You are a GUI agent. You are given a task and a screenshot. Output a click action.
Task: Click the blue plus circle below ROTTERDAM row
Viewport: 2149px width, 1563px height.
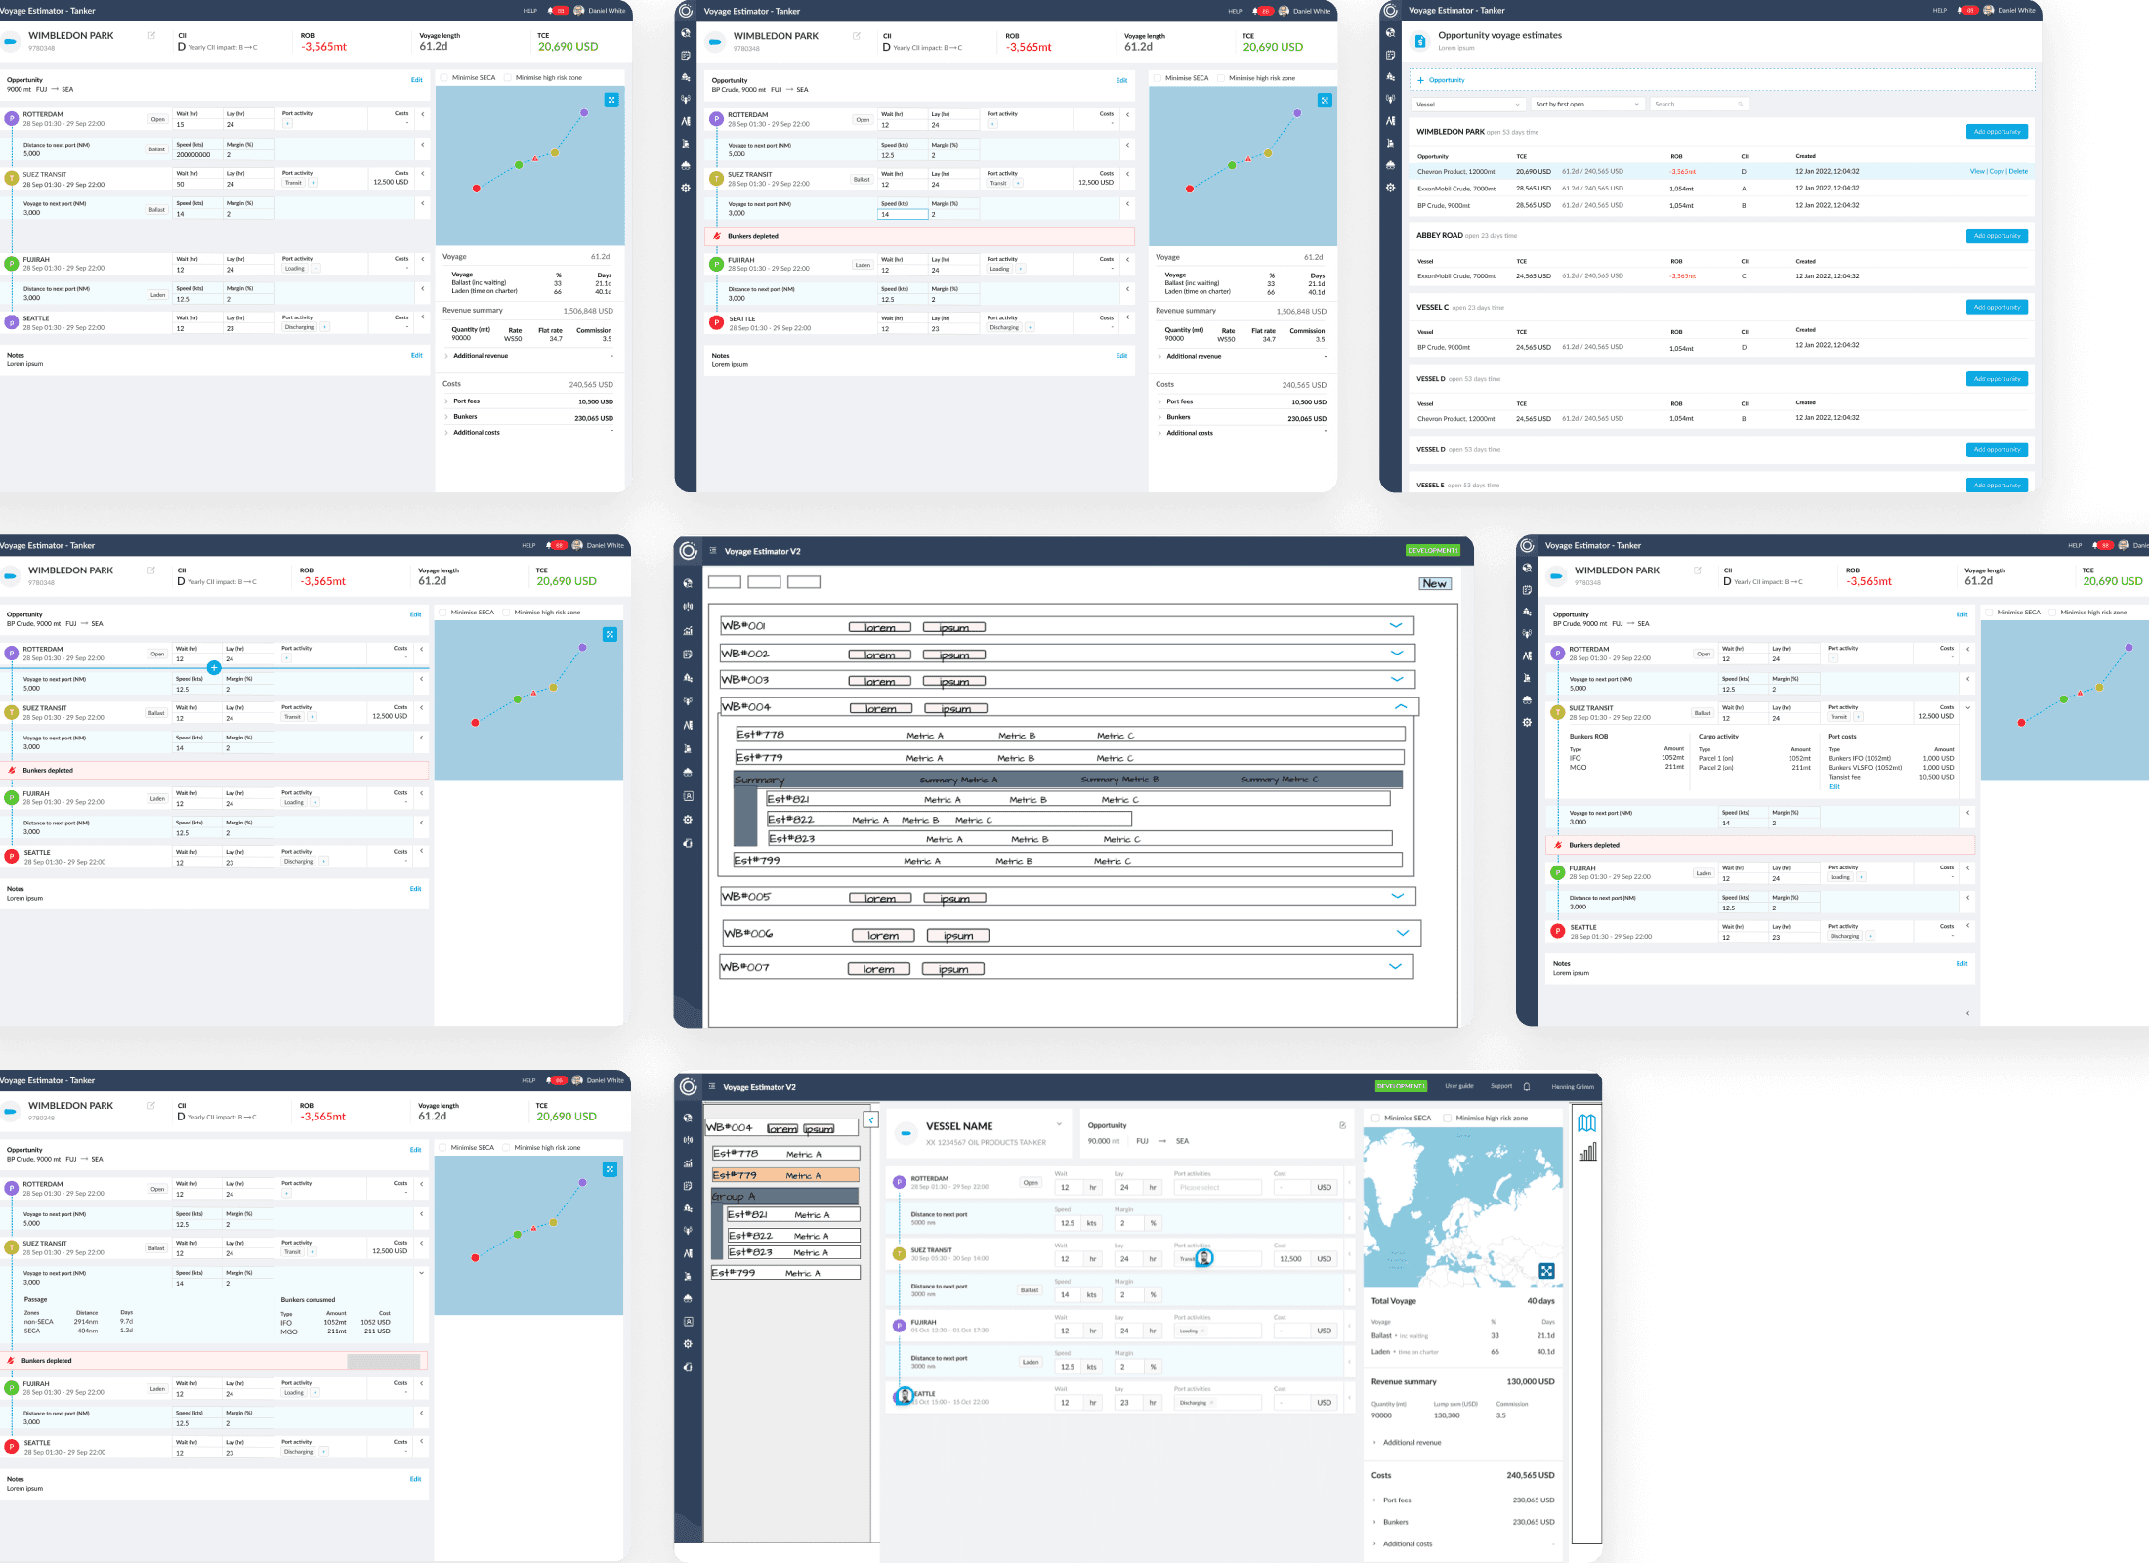point(214,668)
